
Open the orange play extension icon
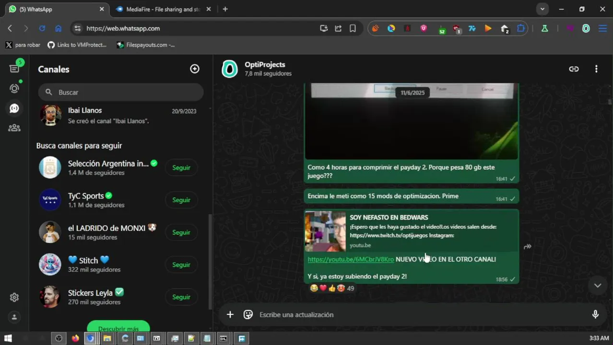point(488,28)
